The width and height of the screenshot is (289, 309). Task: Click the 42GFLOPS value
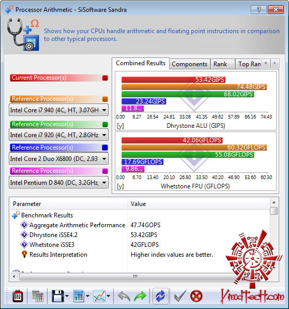click(x=145, y=245)
